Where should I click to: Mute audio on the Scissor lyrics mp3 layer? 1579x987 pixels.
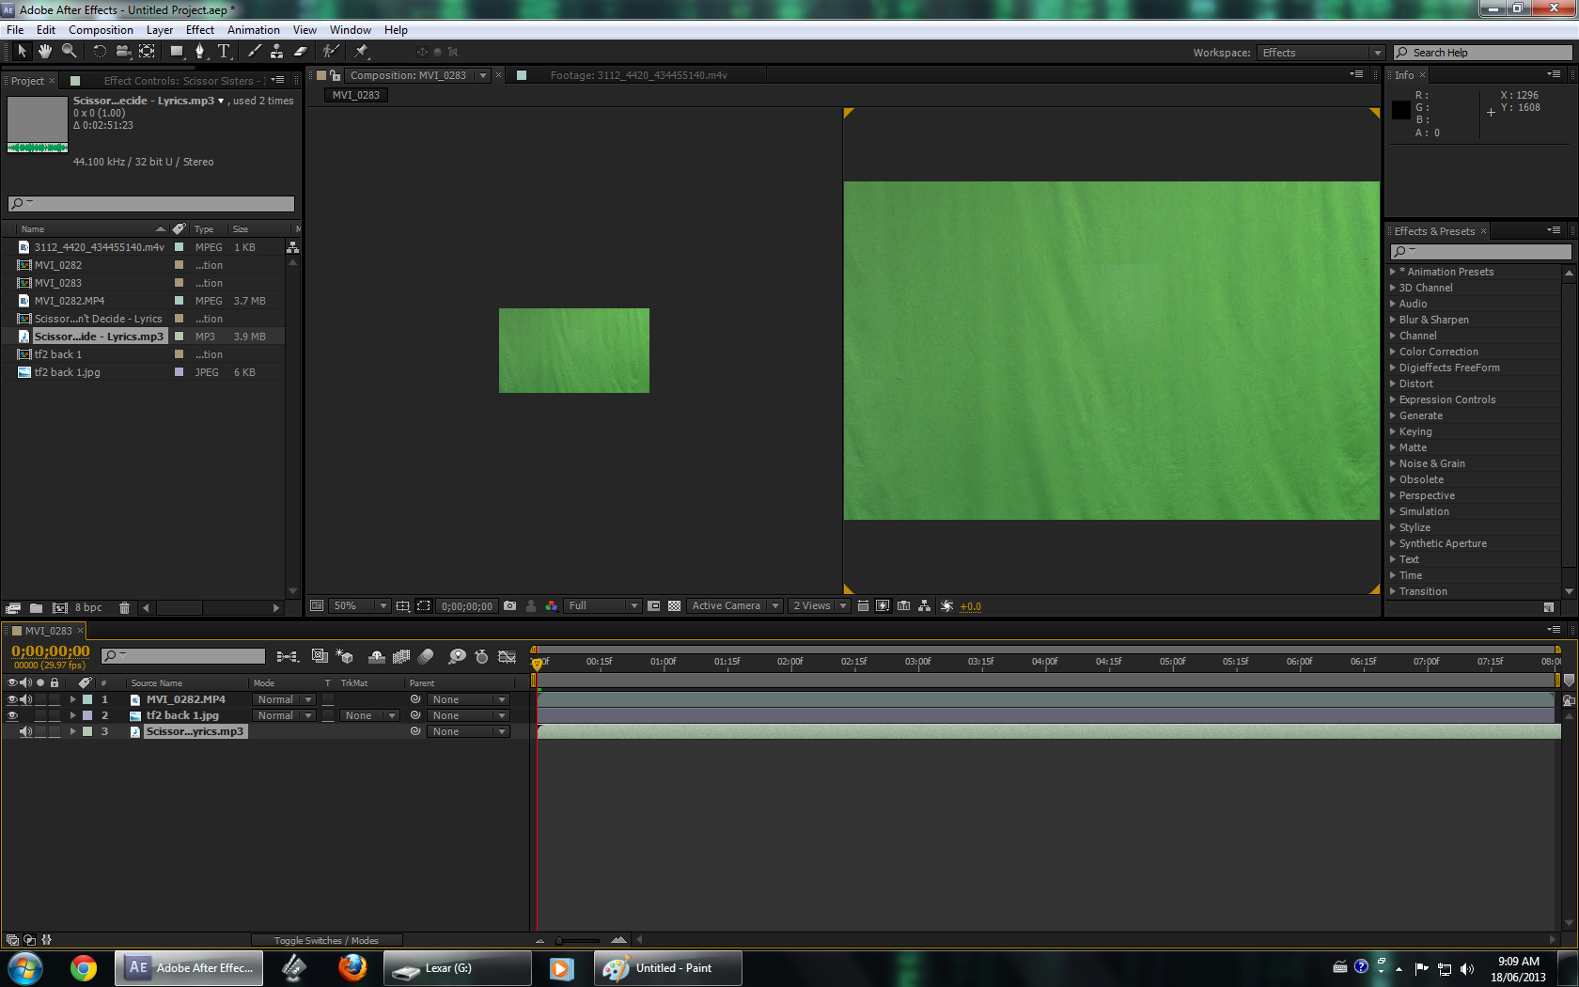(26, 730)
